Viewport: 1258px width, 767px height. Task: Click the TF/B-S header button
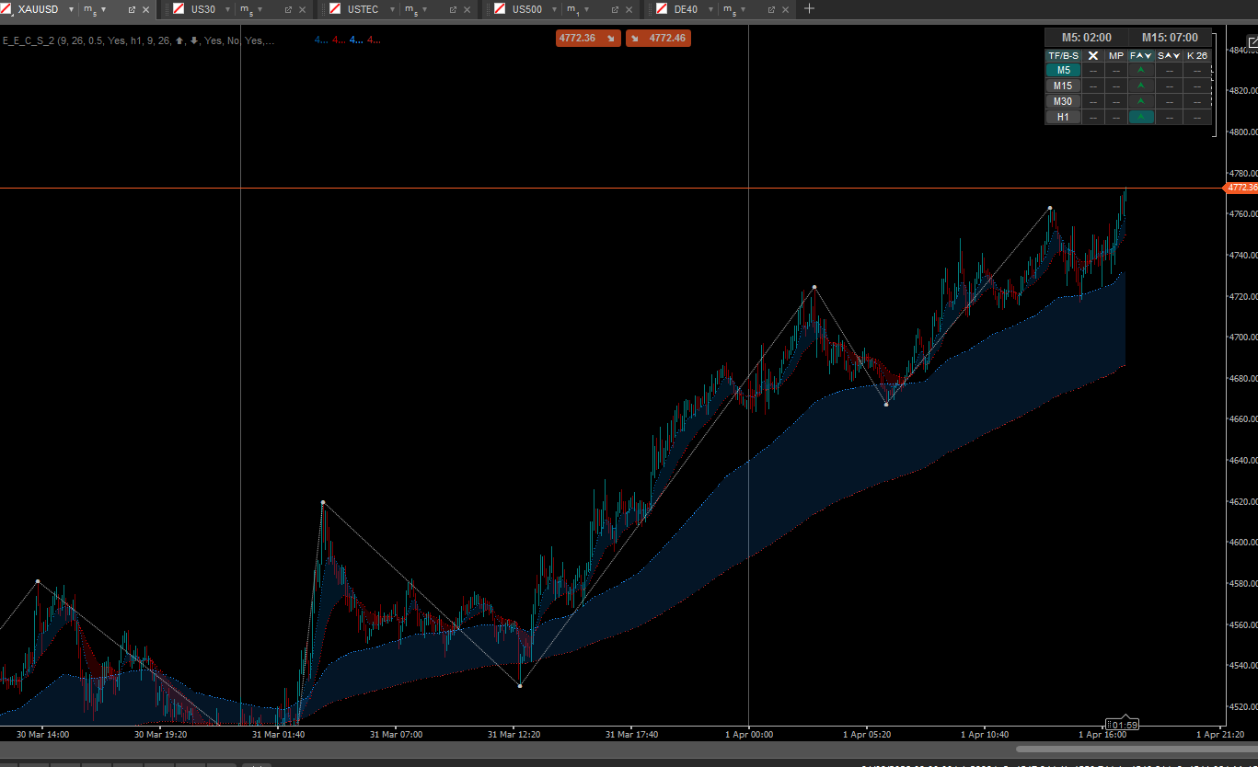pos(1063,55)
